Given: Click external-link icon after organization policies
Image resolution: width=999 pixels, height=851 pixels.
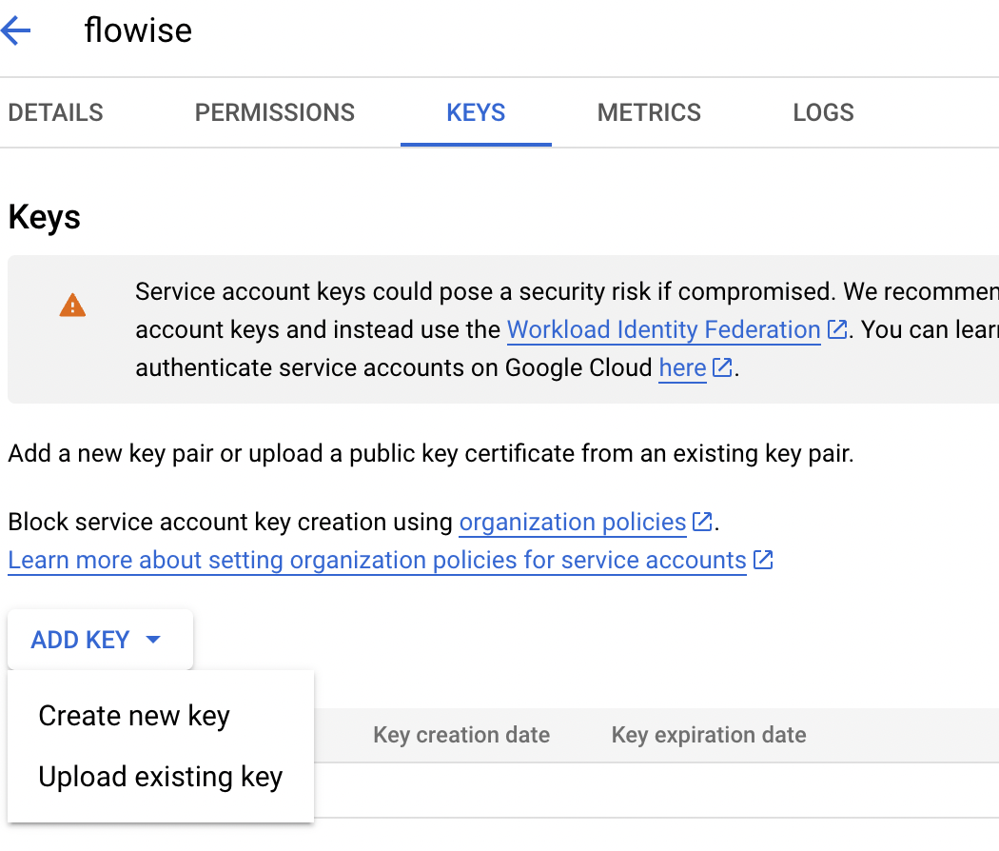Looking at the screenshot, I should (702, 522).
